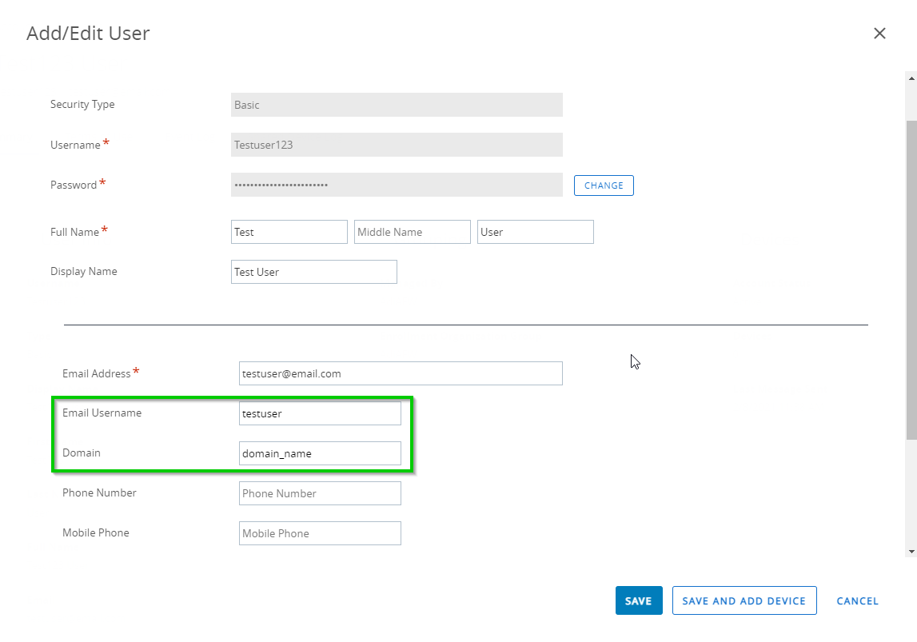
Task: Click the Middle Name input
Action: coord(412,231)
